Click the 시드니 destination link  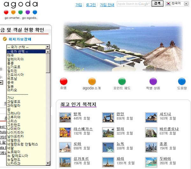pyautogui.click(x=165, y=114)
